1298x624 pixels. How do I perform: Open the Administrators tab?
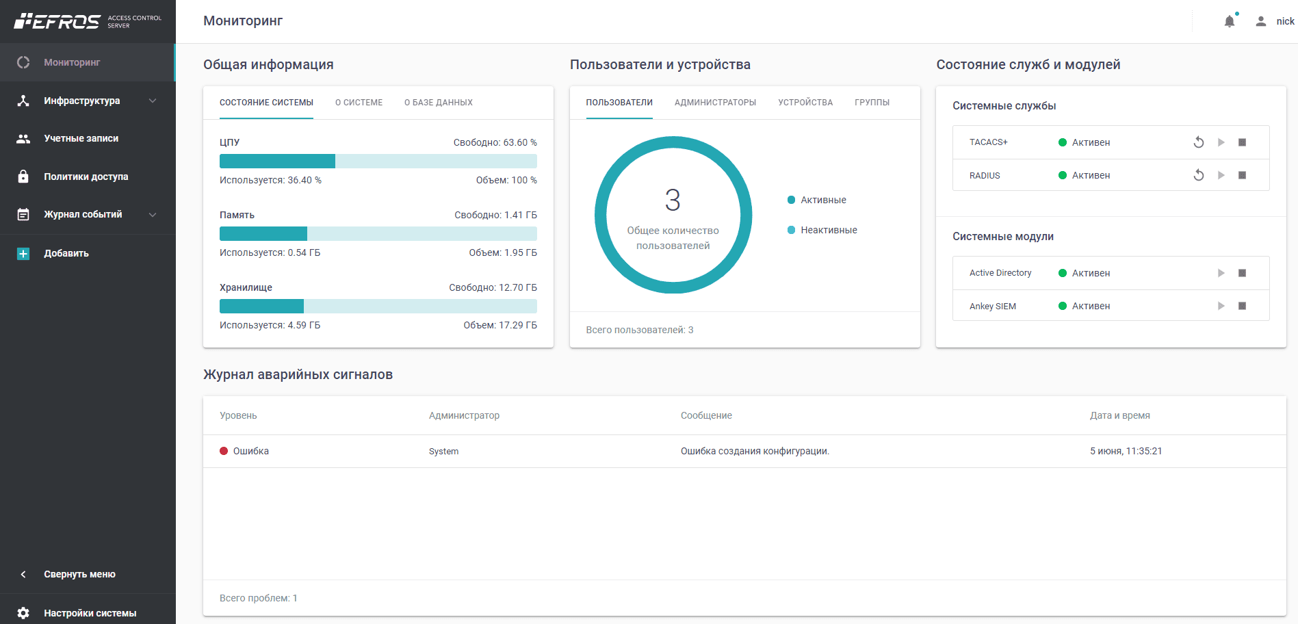(x=715, y=103)
